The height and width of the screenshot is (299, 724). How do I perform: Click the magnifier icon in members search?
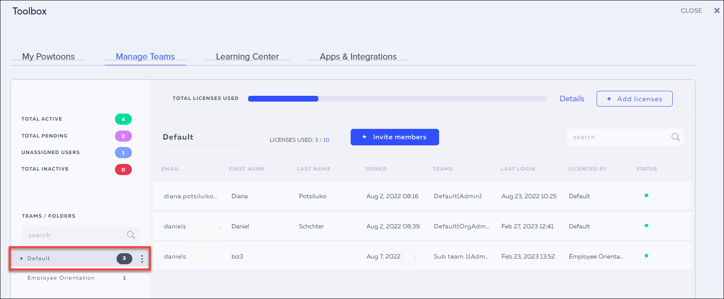[x=676, y=137]
